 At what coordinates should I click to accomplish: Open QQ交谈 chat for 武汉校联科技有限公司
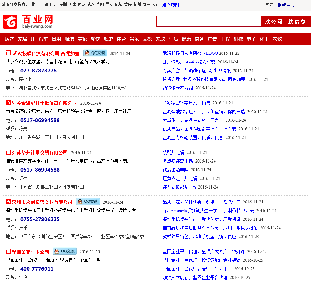coord(95,53)
